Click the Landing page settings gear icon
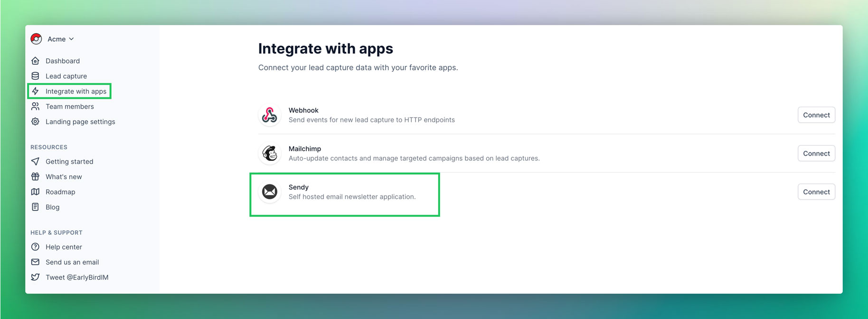The image size is (868, 319). (x=35, y=122)
